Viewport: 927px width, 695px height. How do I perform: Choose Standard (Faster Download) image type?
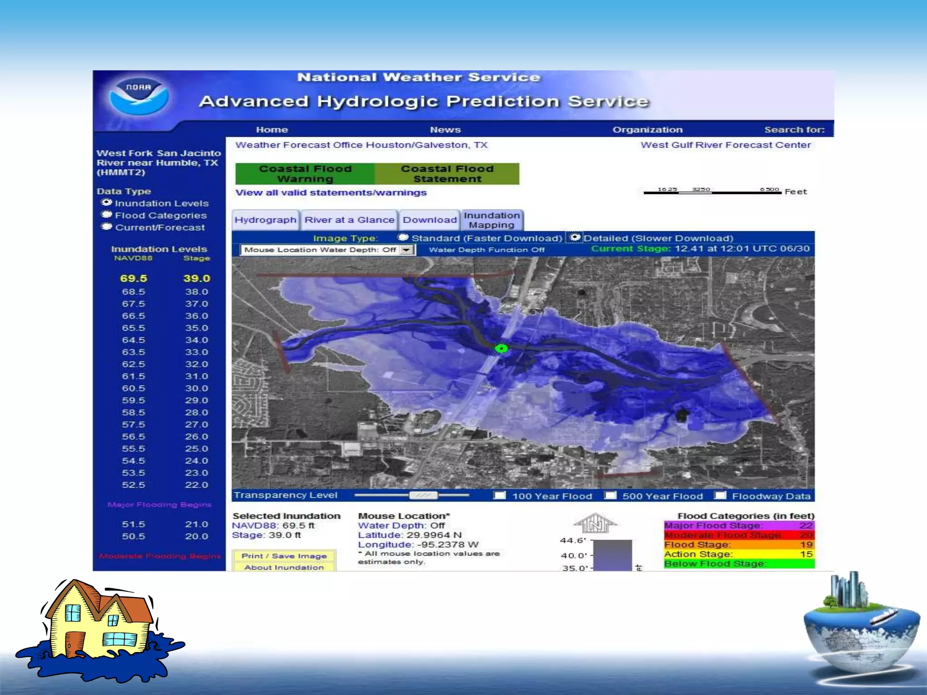click(403, 238)
